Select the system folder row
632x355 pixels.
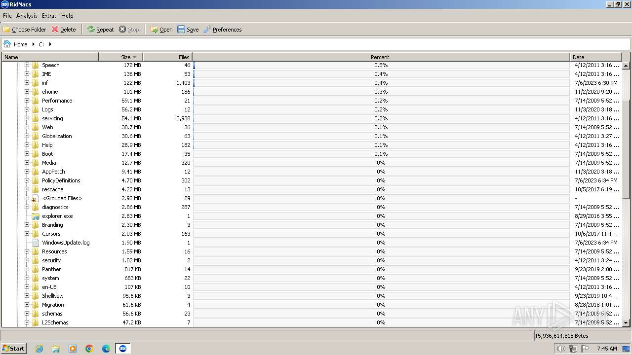pyautogui.click(x=312, y=278)
